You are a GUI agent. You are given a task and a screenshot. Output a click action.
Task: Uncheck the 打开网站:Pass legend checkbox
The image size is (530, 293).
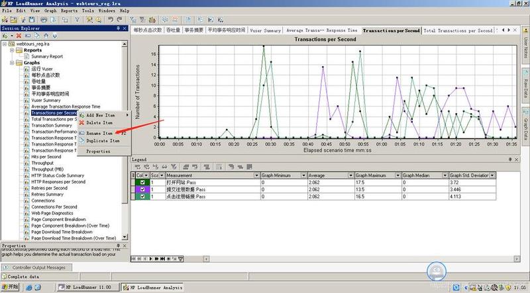(142, 183)
